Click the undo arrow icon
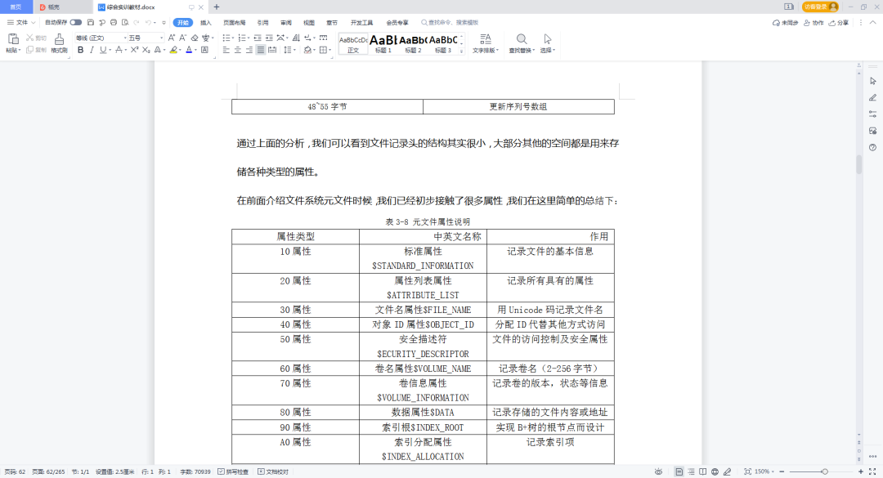 pyautogui.click(x=148, y=23)
